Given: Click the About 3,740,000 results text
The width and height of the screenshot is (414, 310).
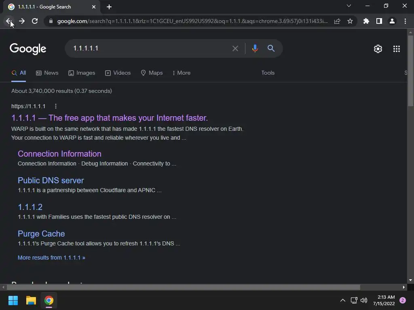Looking at the screenshot, I should click(x=61, y=91).
